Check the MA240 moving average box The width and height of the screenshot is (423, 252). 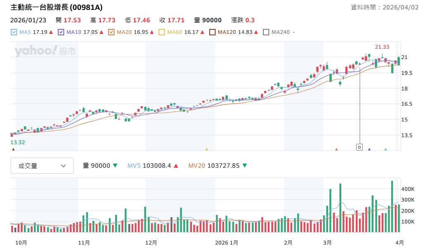click(x=266, y=32)
